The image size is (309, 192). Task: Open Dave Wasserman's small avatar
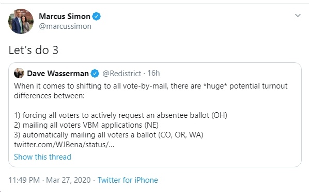pyautogui.click(x=19, y=73)
